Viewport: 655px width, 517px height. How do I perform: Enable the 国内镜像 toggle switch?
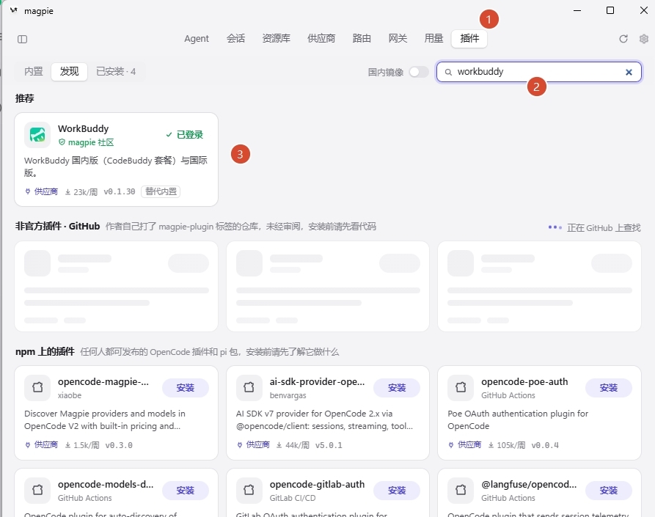click(x=419, y=72)
